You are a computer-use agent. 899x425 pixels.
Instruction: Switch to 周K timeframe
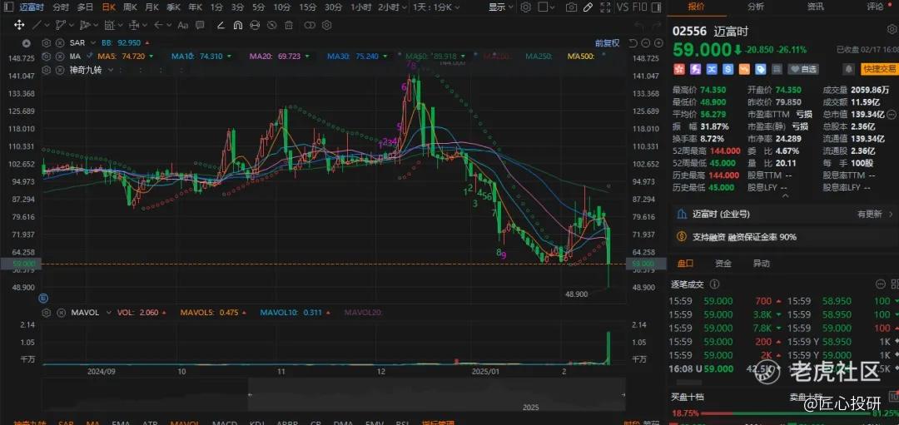coord(130,7)
